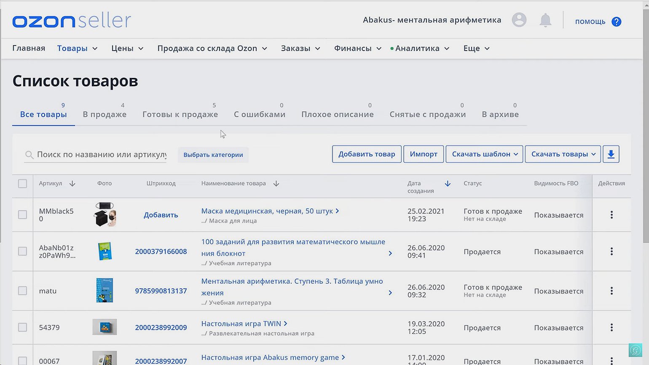
Task: Open the kebab menu for MMblack50 row
Action: [x=611, y=215]
